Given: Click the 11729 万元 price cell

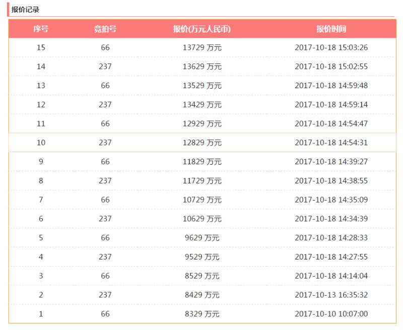Looking at the screenshot, I should 202,181.
